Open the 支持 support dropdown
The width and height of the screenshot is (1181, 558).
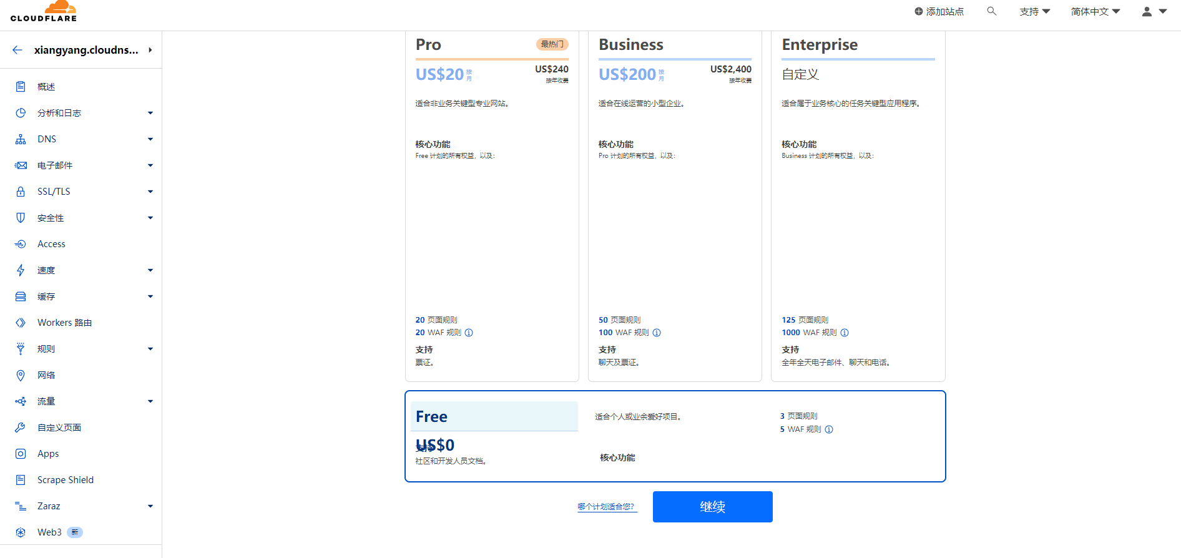(1035, 11)
